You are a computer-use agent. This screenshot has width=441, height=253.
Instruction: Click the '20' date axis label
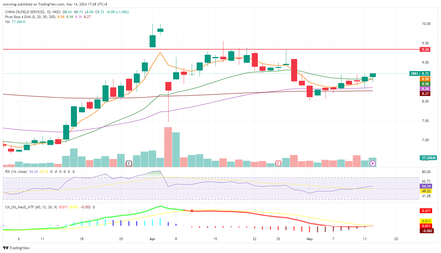tap(396, 239)
